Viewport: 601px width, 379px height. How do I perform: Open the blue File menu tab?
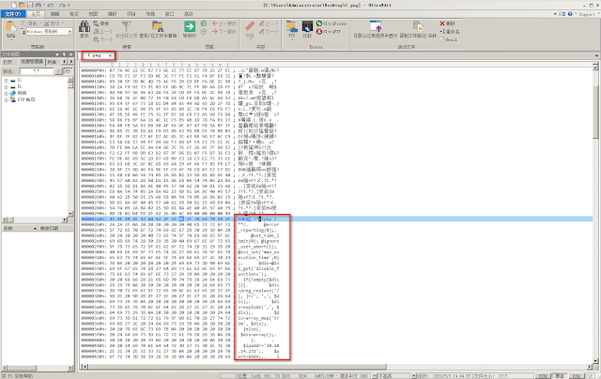click(13, 14)
